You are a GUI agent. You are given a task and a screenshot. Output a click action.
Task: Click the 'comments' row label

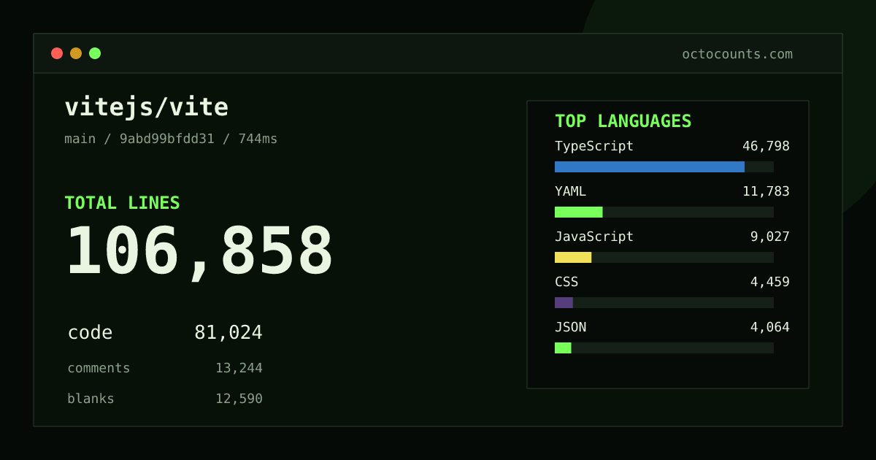(99, 368)
